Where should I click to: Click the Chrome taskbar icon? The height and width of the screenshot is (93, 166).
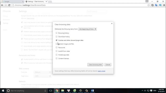(x=57, y=91)
